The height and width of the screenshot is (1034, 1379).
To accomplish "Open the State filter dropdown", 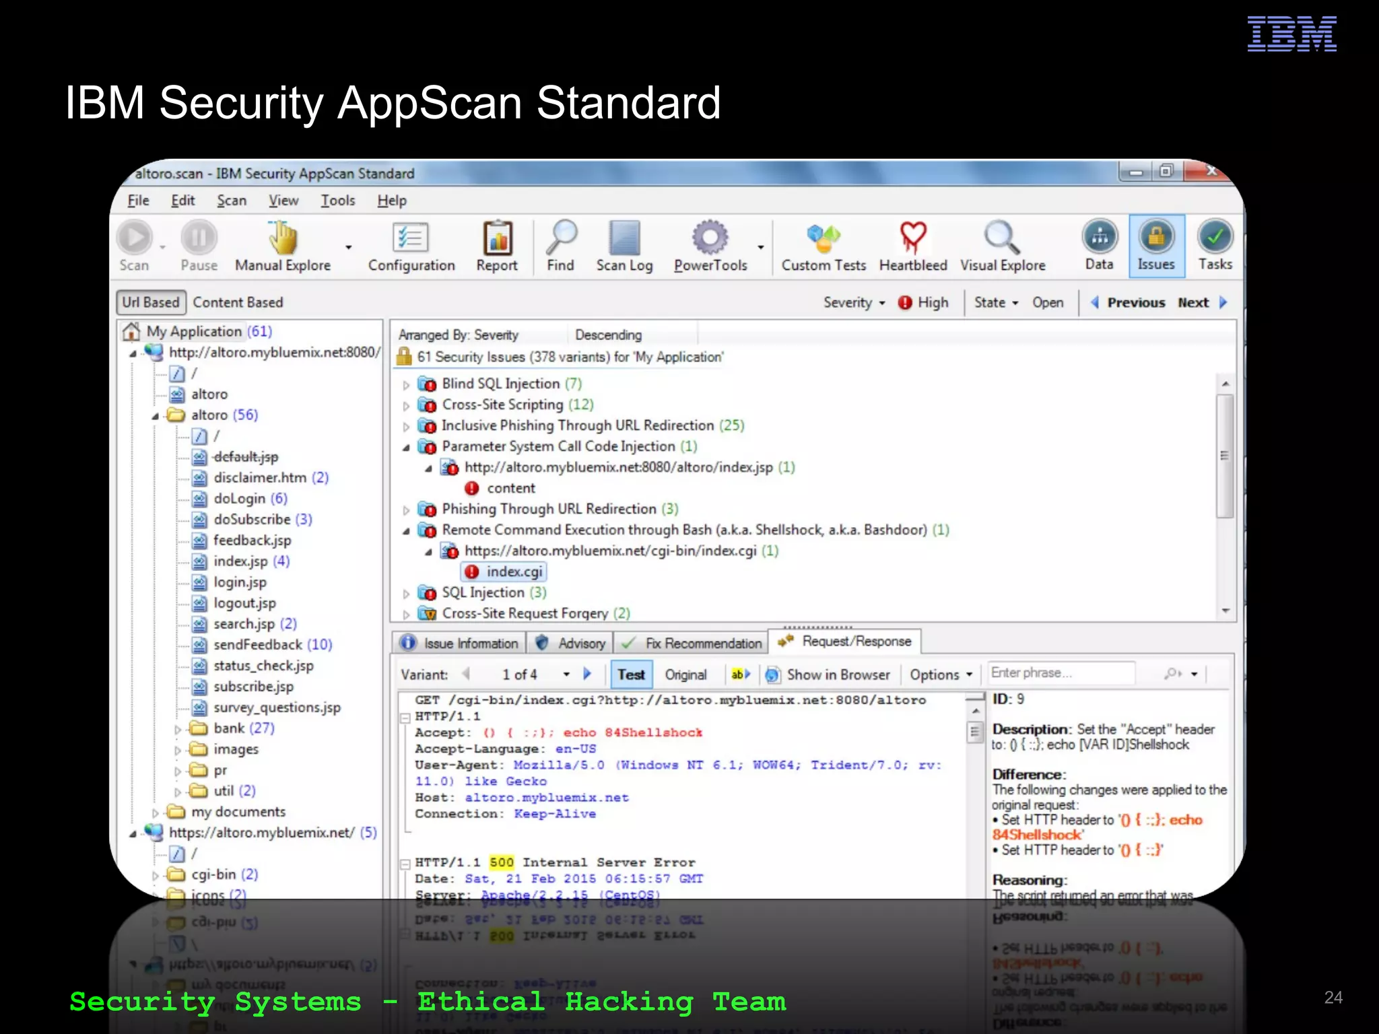I will pos(997,302).
